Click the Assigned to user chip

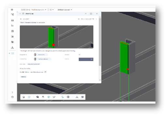click(x=41, y=55)
